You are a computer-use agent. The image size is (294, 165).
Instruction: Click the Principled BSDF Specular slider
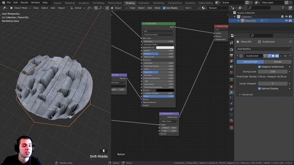(x=158, y=54)
